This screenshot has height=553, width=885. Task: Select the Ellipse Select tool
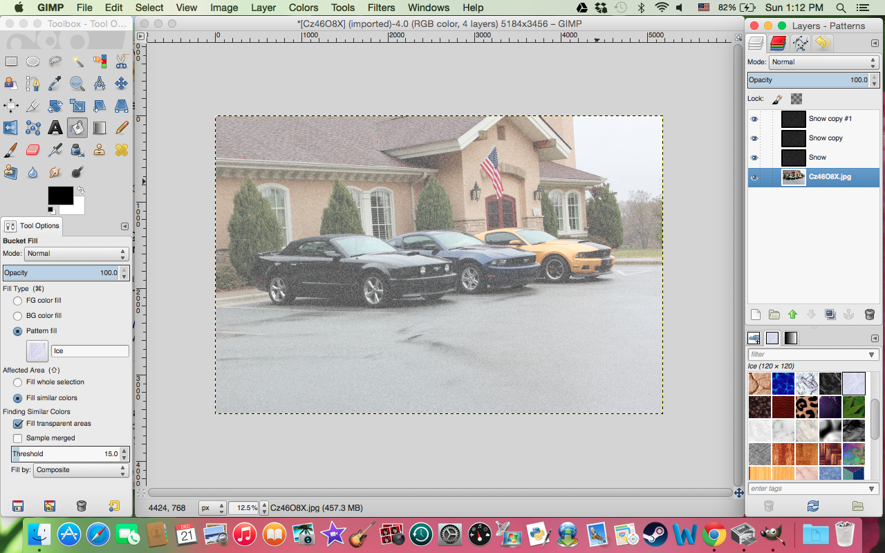tap(32, 62)
